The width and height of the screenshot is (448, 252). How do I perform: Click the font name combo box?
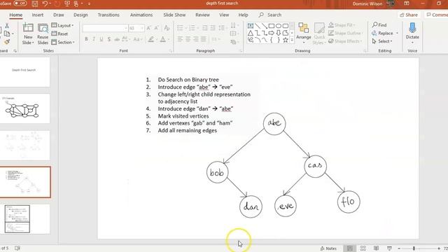click(x=105, y=28)
